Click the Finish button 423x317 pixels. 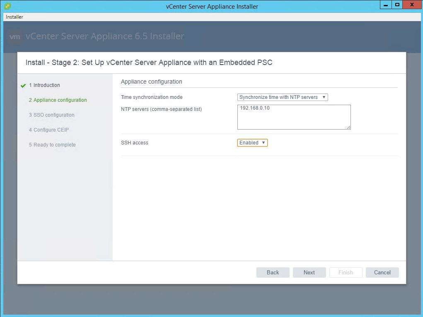point(346,272)
